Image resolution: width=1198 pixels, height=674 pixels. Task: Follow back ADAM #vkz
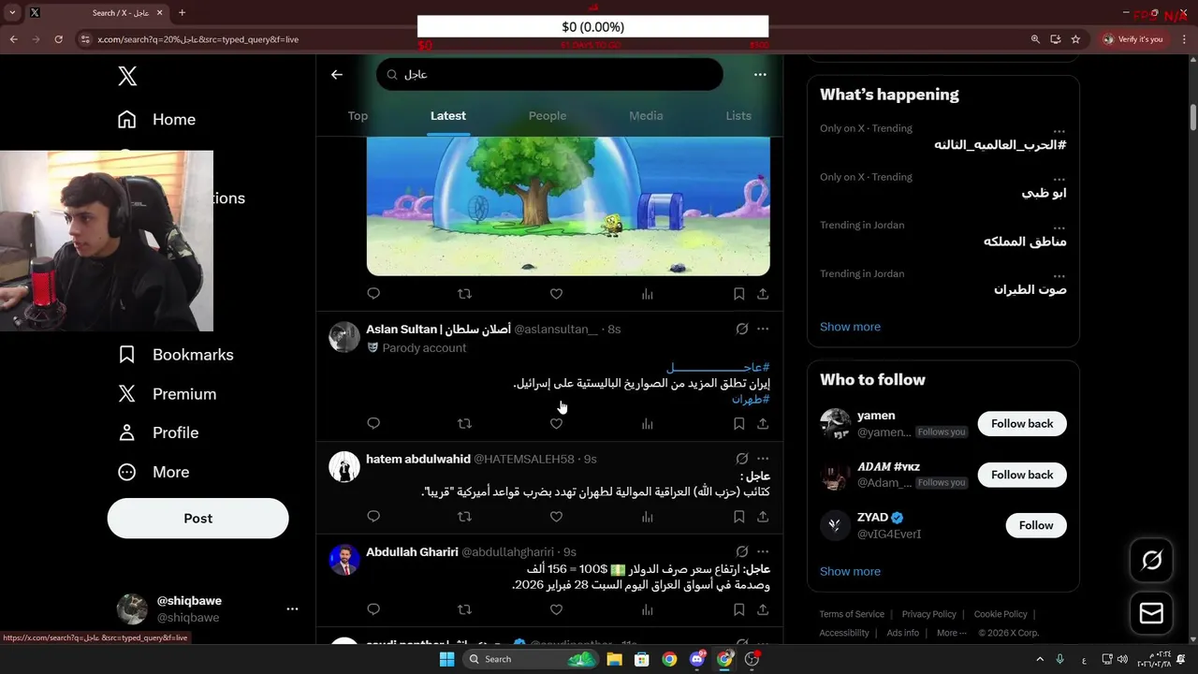(x=1022, y=475)
